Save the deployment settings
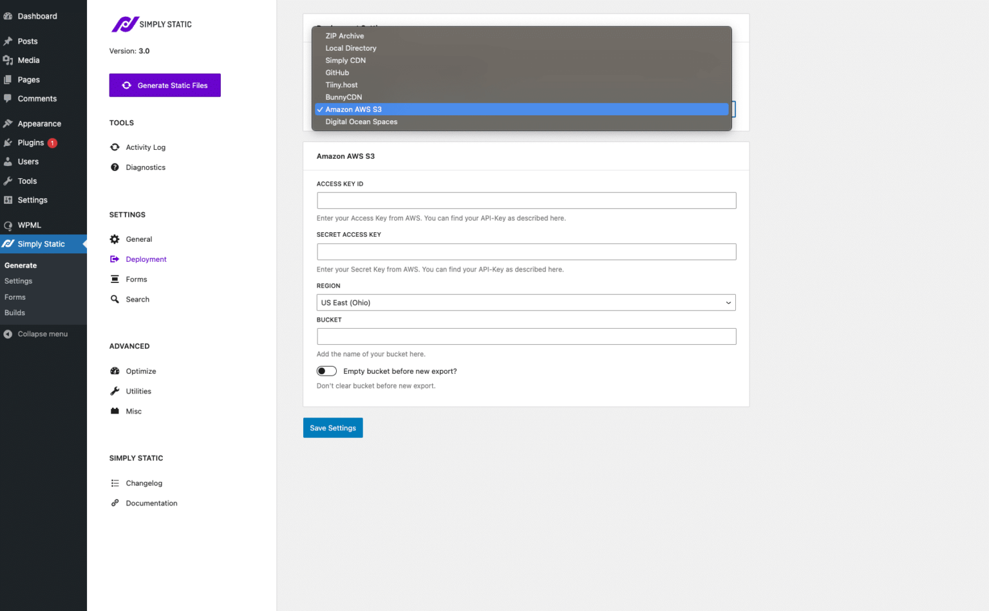This screenshot has height=611, width=989. pos(333,428)
